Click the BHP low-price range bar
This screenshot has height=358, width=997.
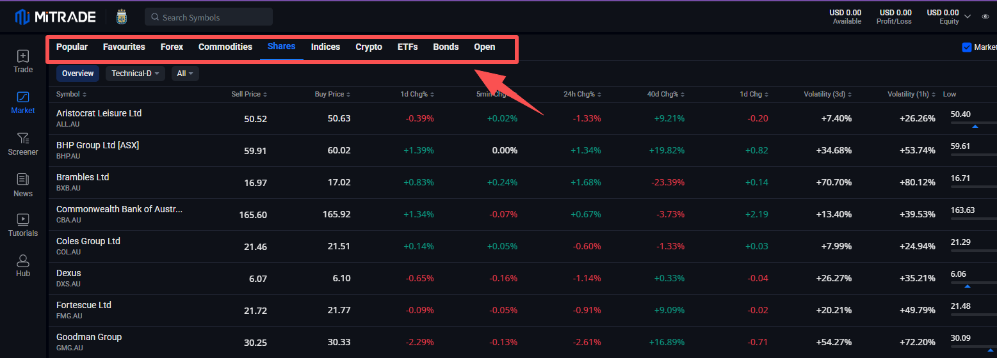coord(974,155)
